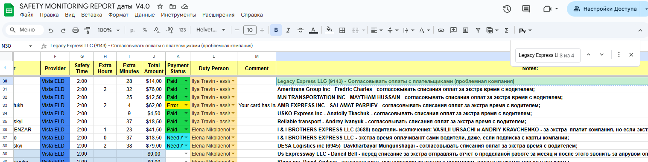The width and height of the screenshot is (648, 162).
Task: Open input tools language dropdown
Action: click(525, 30)
